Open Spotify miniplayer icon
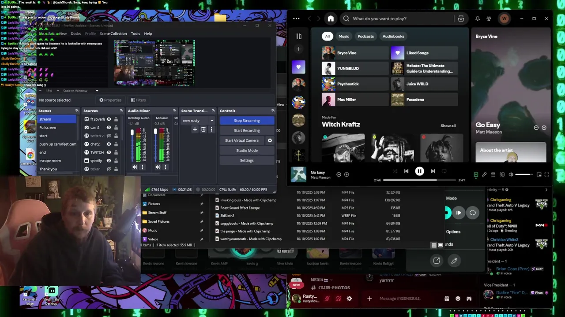 point(539,175)
